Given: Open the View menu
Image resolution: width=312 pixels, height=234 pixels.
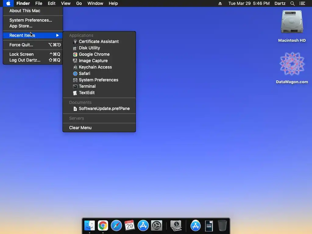Looking at the screenshot, I should [x=66, y=3].
